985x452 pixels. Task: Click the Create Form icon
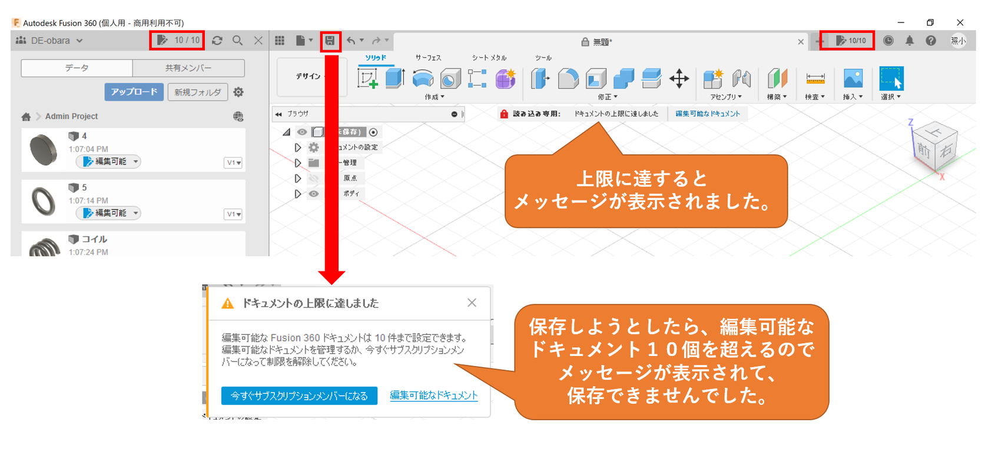coord(505,78)
